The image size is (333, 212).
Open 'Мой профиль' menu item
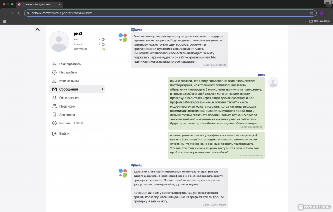click(77, 64)
